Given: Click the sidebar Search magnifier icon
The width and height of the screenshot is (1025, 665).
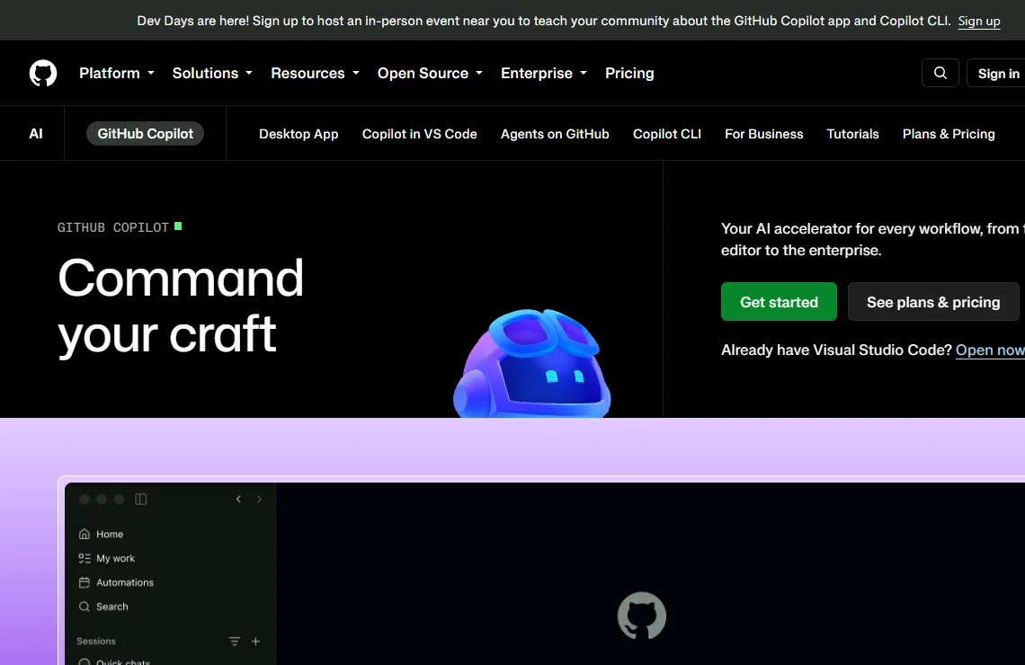Looking at the screenshot, I should 85,607.
